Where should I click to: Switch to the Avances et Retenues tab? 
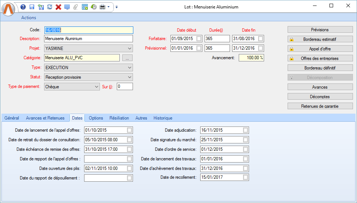pos(45,118)
